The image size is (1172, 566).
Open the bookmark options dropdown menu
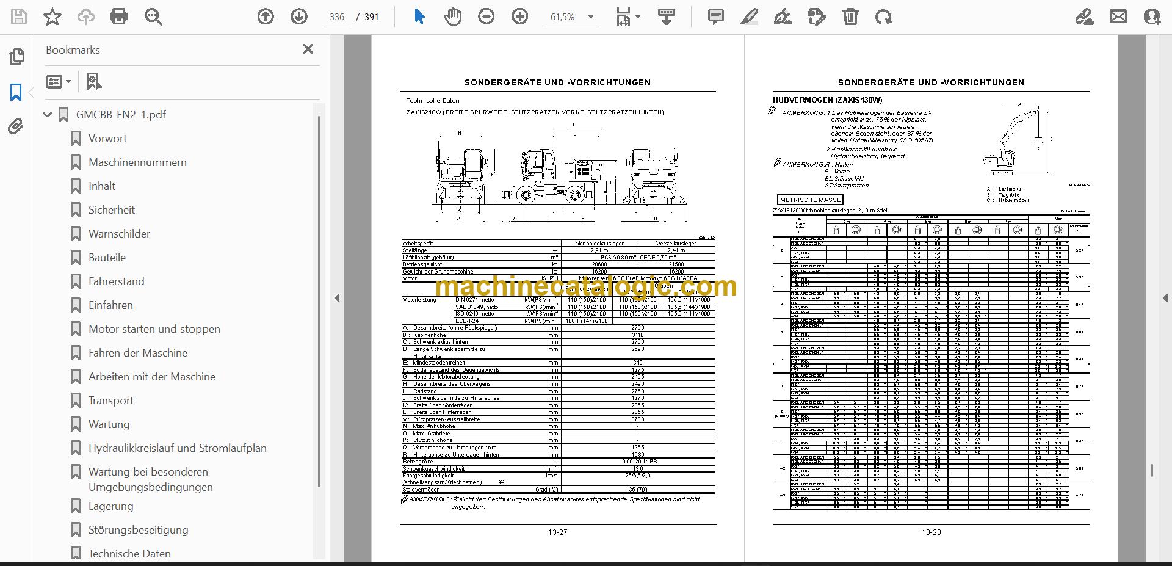pyautogui.click(x=59, y=82)
